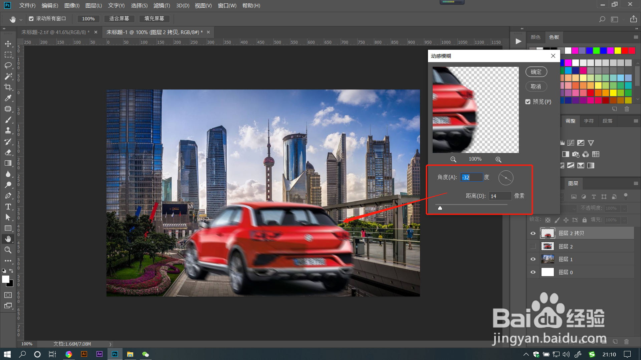Click the 100% zoom button in options bar

[88, 19]
